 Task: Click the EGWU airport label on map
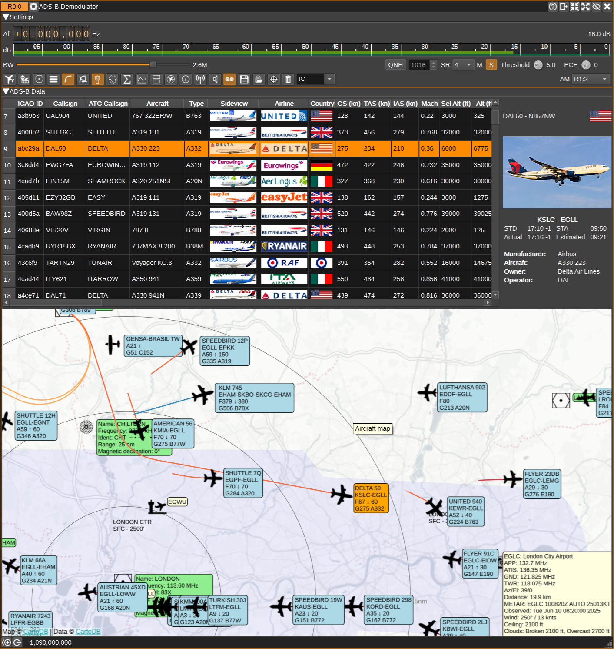[177, 502]
